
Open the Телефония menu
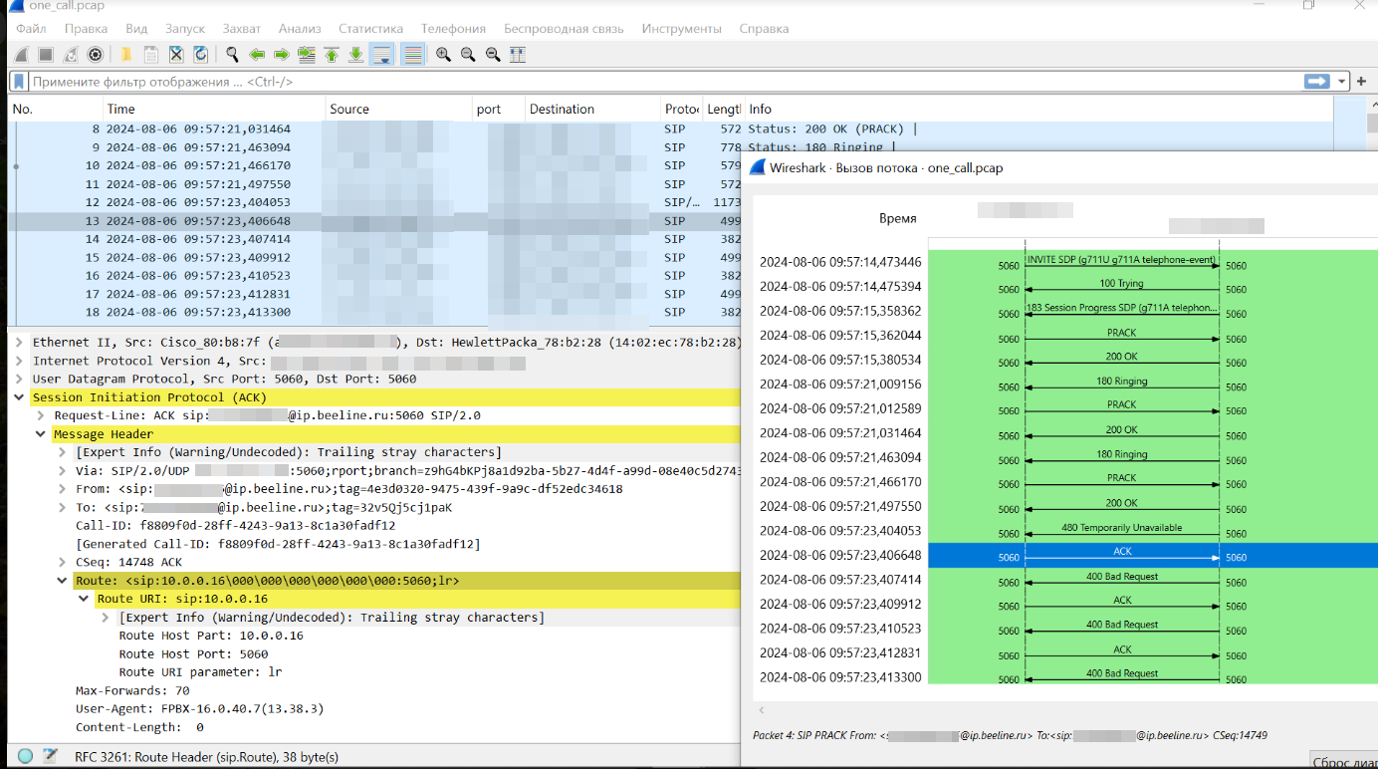click(453, 29)
